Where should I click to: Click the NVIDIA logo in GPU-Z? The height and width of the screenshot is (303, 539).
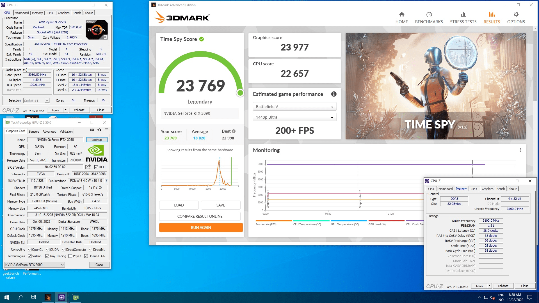97,154
